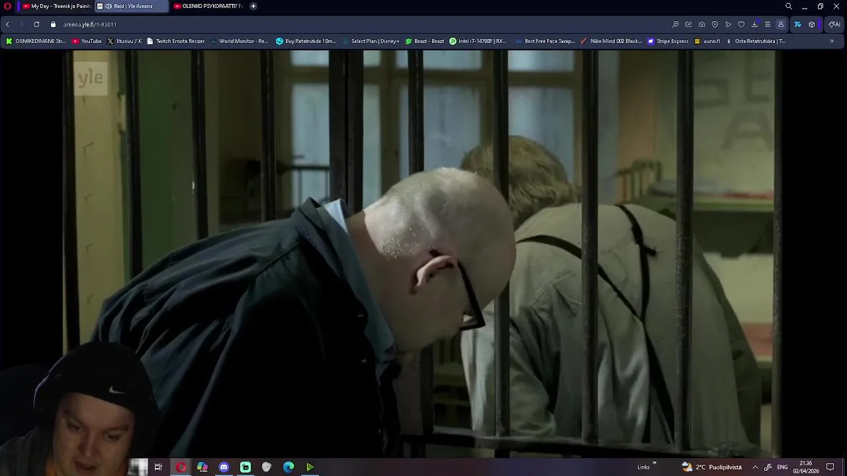
Task: Show hidden system tray icons
Action: (x=755, y=467)
